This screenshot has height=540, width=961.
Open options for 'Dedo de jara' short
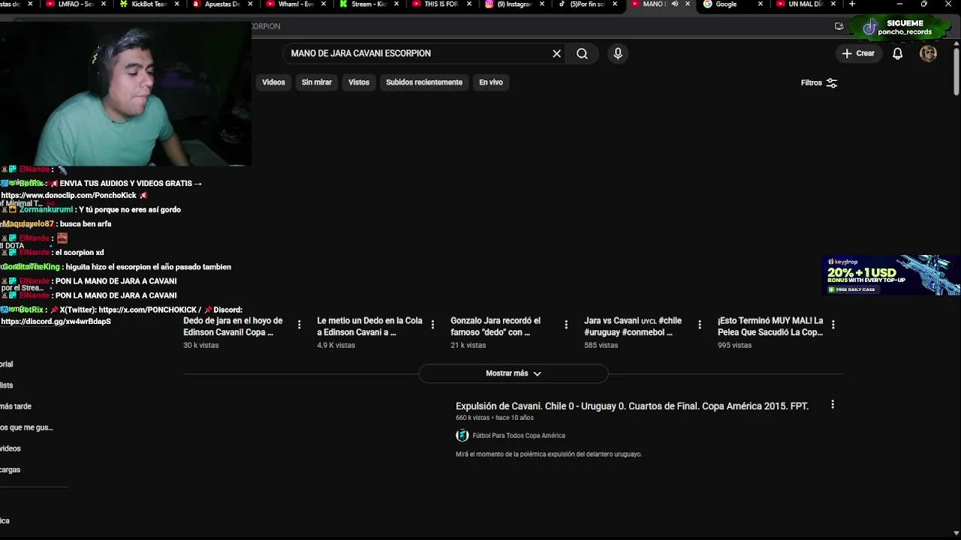299,325
